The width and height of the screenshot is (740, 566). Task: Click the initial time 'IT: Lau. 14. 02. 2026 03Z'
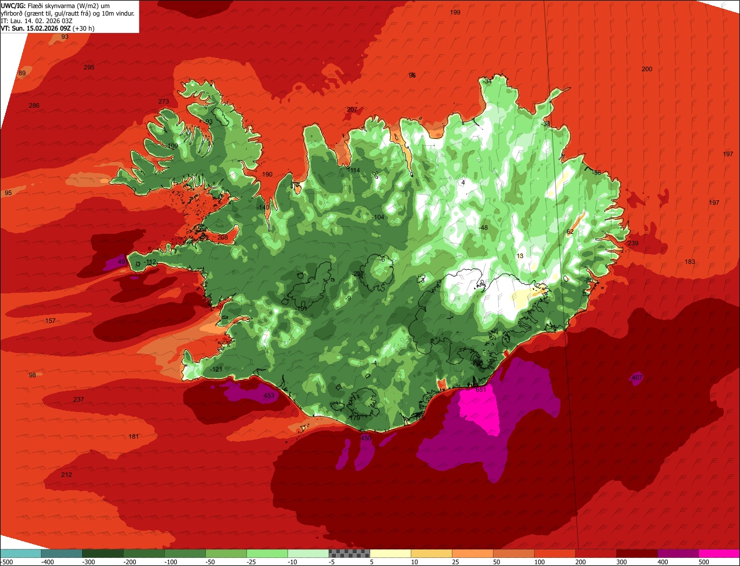tap(36, 20)
